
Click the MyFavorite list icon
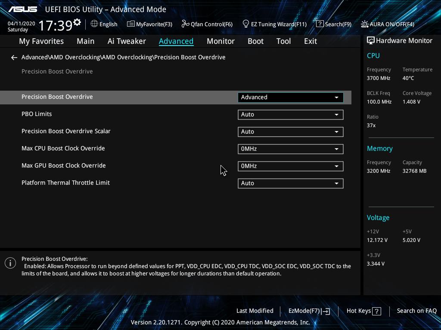(x=131, y=24)
